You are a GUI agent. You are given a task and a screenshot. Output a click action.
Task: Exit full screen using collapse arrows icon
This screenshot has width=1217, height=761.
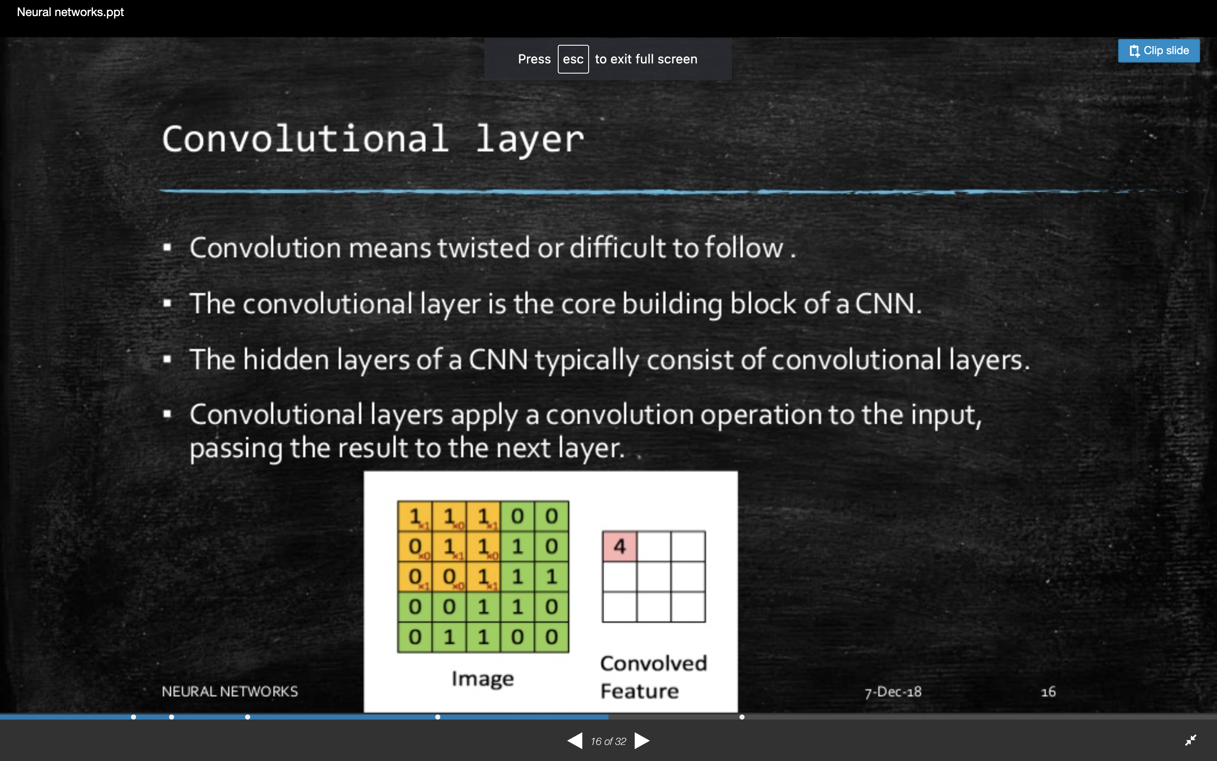coord(1190,740)
